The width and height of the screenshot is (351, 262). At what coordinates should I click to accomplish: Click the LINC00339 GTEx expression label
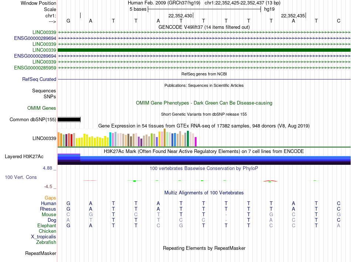pos(44,138)
